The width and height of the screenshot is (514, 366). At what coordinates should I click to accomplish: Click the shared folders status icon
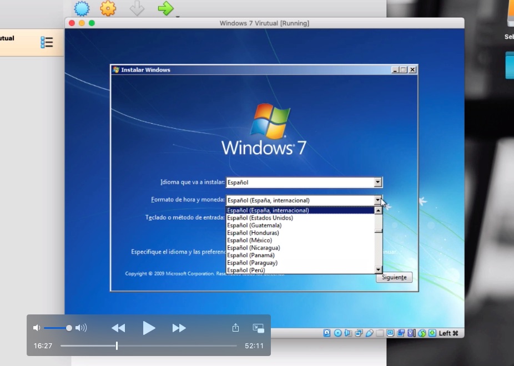380,333
